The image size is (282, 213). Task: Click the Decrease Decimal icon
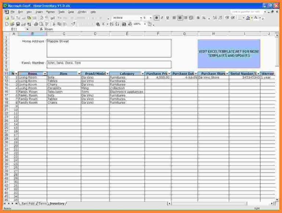point(220,18)
